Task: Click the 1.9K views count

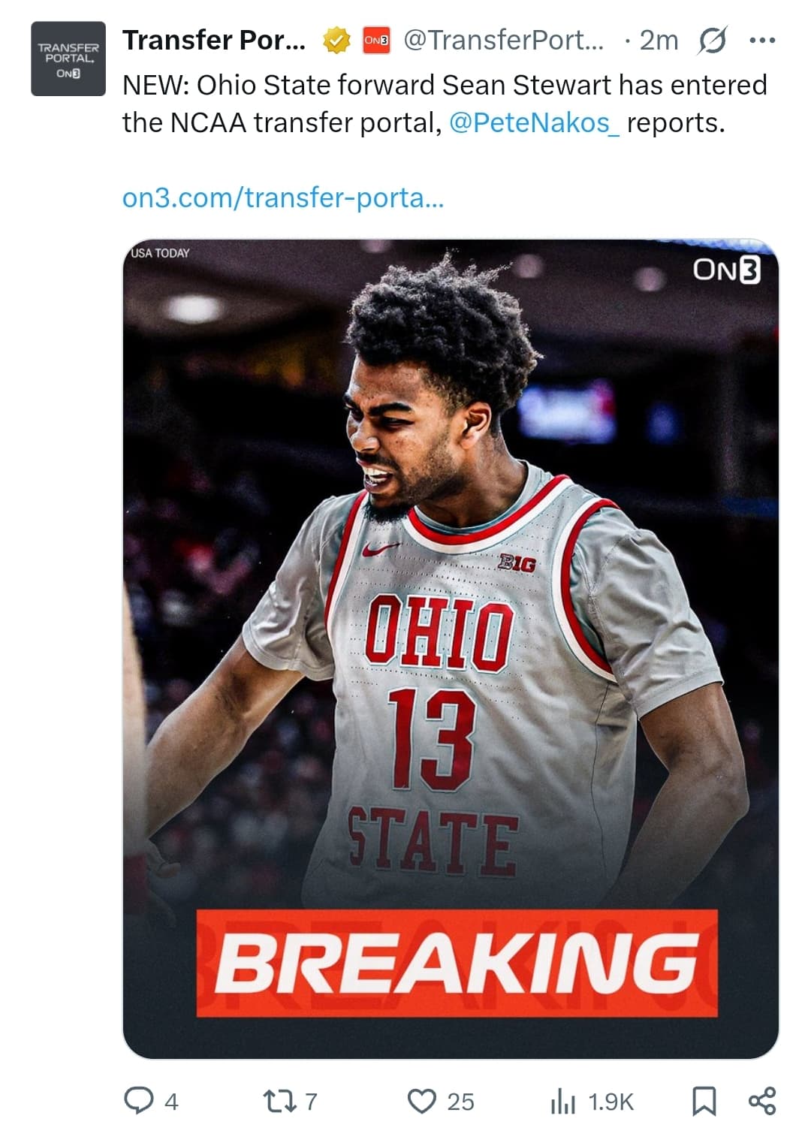Action: (x=611, y=1102)
